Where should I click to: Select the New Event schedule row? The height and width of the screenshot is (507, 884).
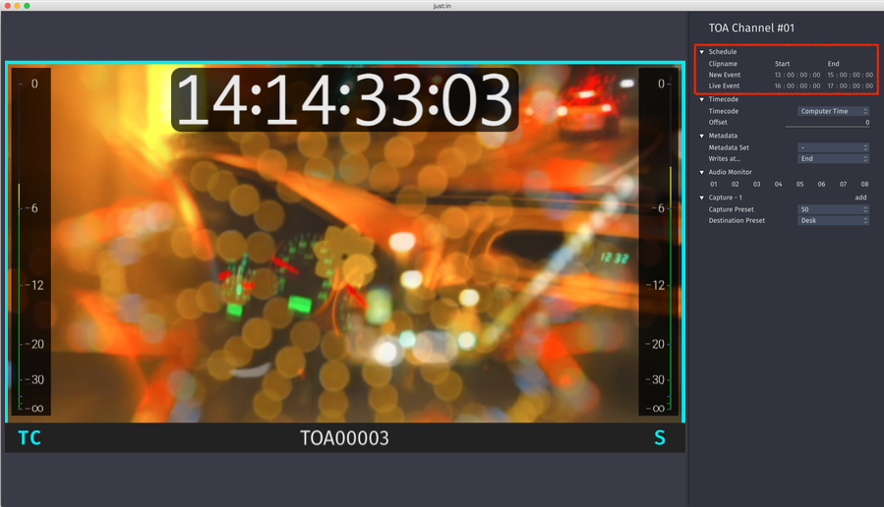[x=791, y=75]
